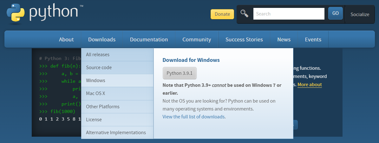
Task: Pick Mac OS X download option
Action: (95, 93)
